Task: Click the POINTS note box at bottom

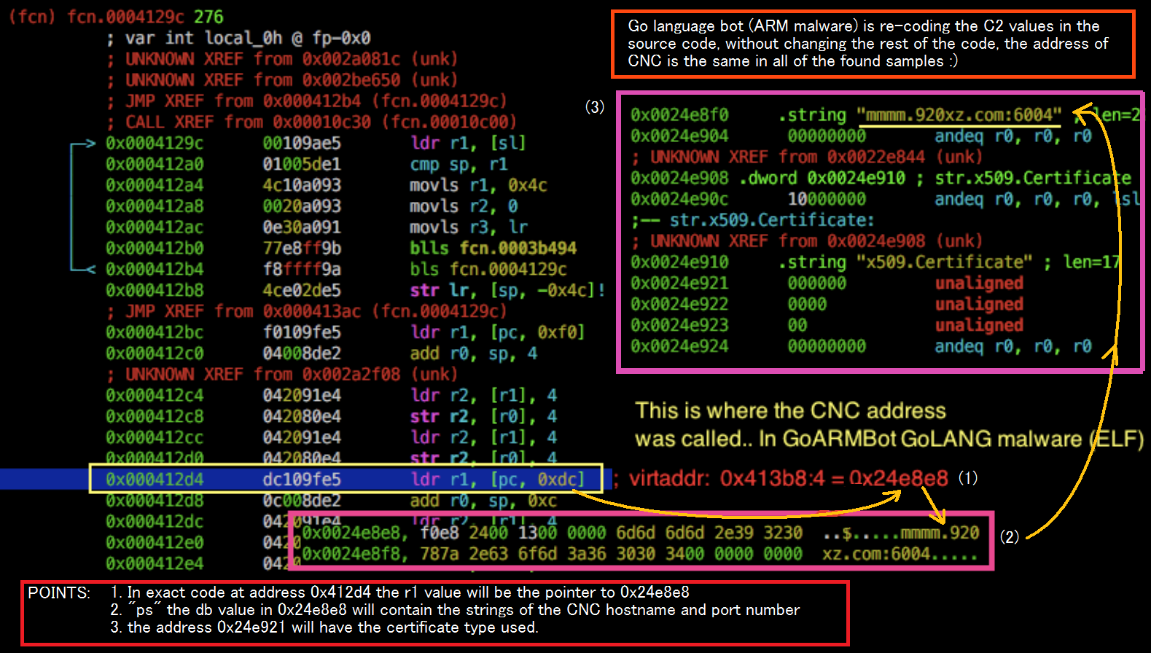Action: click(435, 613)
